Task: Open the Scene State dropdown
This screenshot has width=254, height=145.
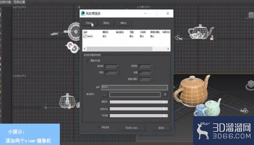Action: click(x=139, y=109)
